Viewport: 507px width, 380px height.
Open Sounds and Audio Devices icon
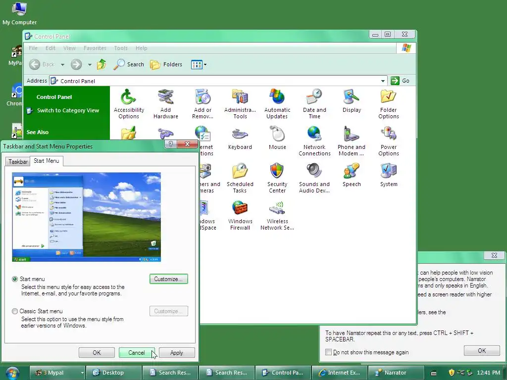click(314, 178)
